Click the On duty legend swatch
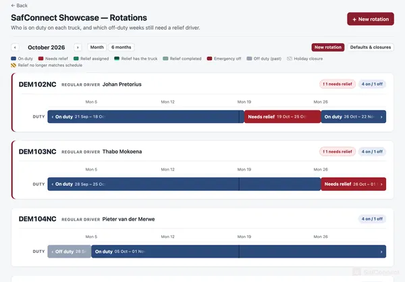405x282 pixels. [x=13, y=58]
